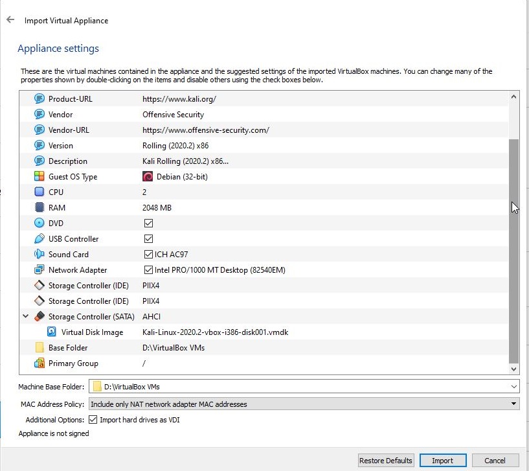Select the RAM value 2048 MB
The image size is (529, 471).
[x=157, y=208]
